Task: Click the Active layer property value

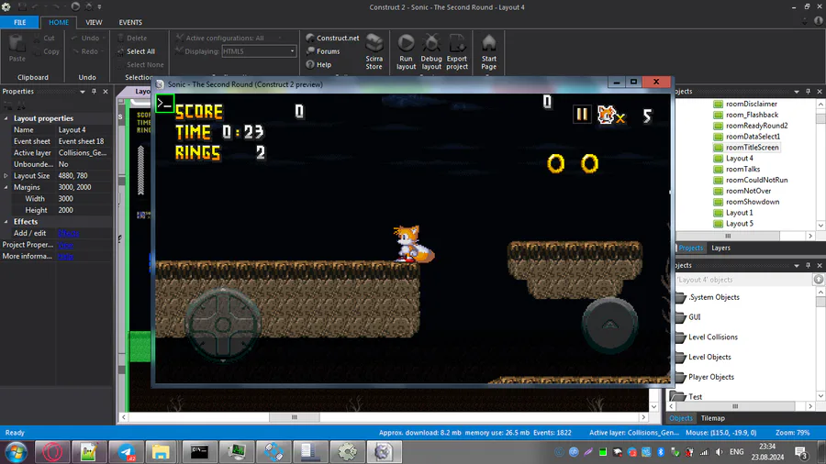Action: click(84, 152)
